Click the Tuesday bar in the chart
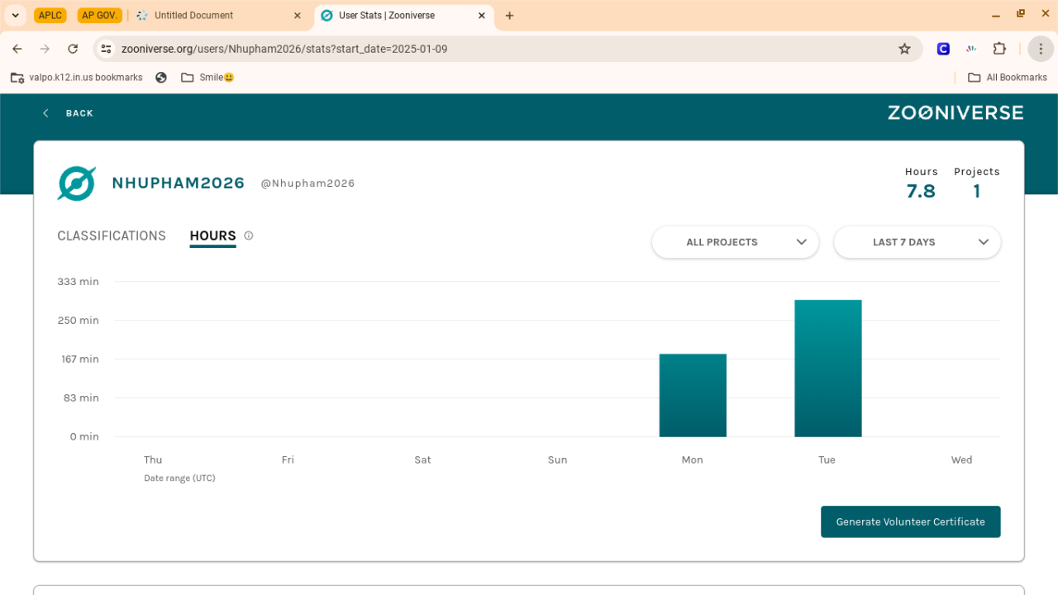The width and height of the screenshot is (1058, 595). (828, 369)
